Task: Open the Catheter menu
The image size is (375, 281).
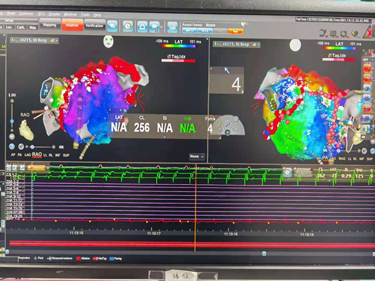Action: coord(26,13)
